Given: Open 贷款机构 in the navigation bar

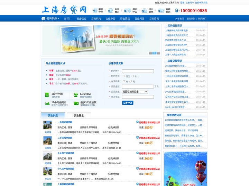Looking at the screenshot, I should tap(96, 19).
